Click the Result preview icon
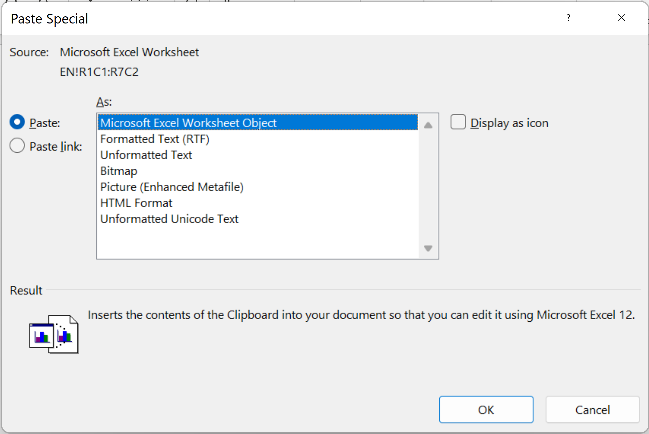This screenshot has height=434, width=649. pos(54,334)
